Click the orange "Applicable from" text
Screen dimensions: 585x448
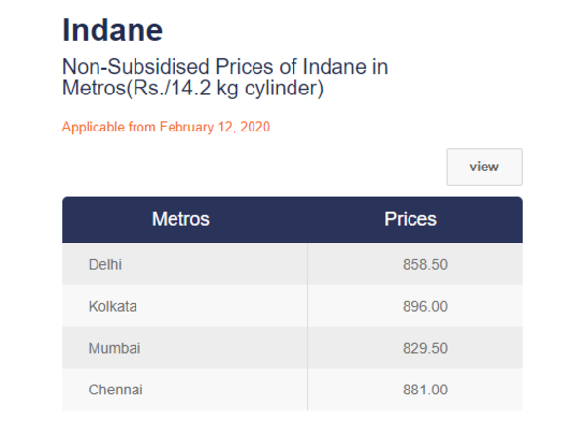[x=109, y=128]
